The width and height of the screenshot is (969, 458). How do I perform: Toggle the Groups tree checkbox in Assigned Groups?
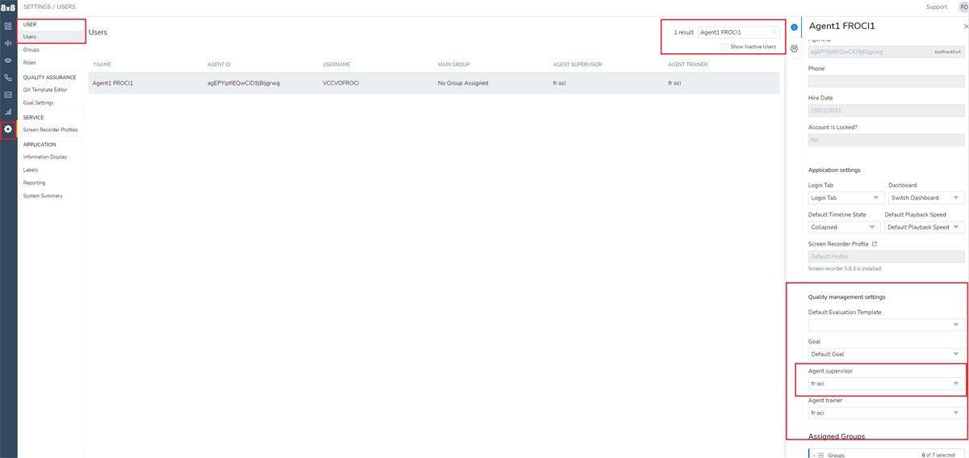coord(821,455)
